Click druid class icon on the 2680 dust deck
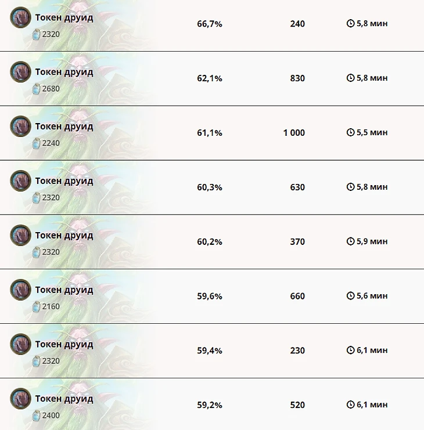This screenshot has width=424, height=430. tap(20, 72)
